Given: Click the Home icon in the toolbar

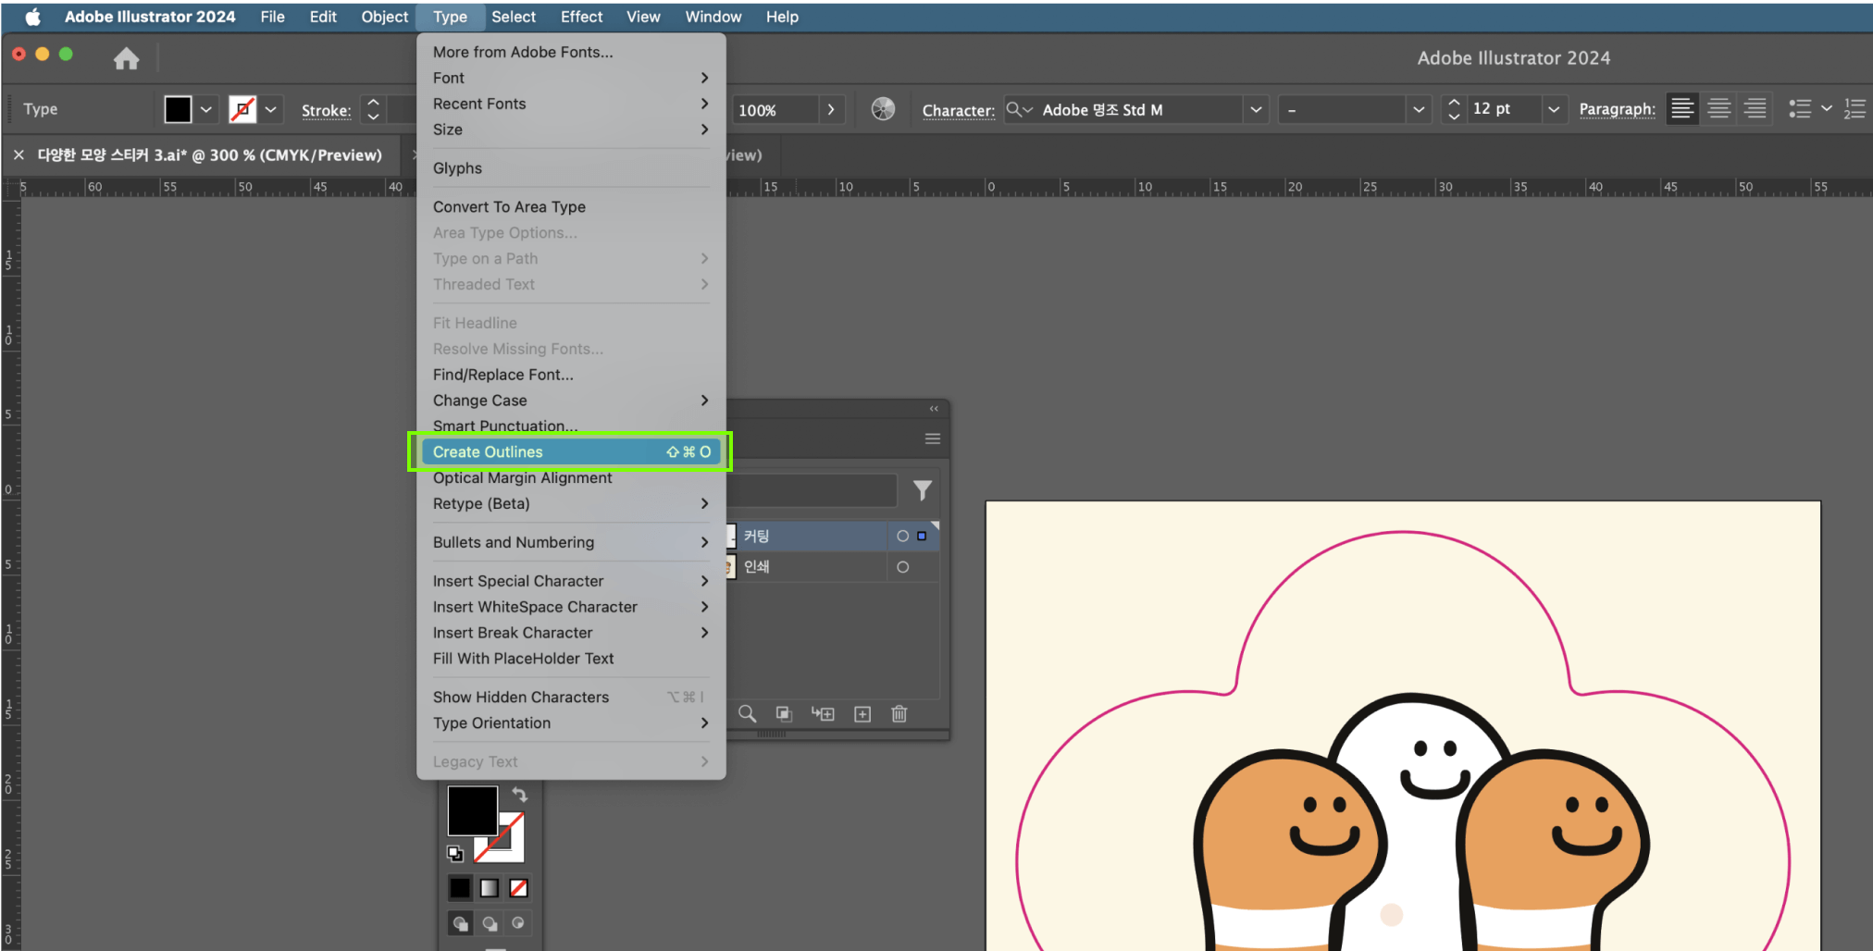Looking at the screenshot, I should pos(127,59).
